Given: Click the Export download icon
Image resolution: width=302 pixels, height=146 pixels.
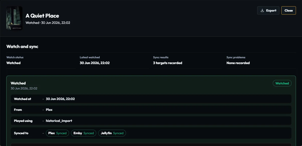Looking at the screenshot, I should point(262,10).
